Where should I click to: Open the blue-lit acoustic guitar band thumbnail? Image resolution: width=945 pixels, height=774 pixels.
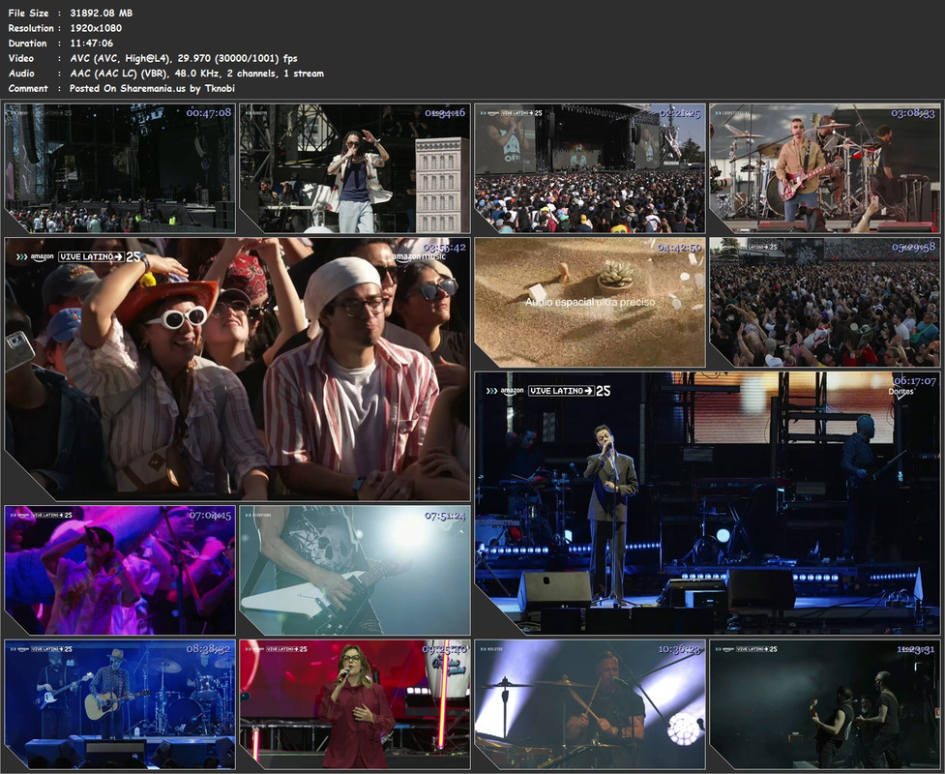(x=120, y=704)
